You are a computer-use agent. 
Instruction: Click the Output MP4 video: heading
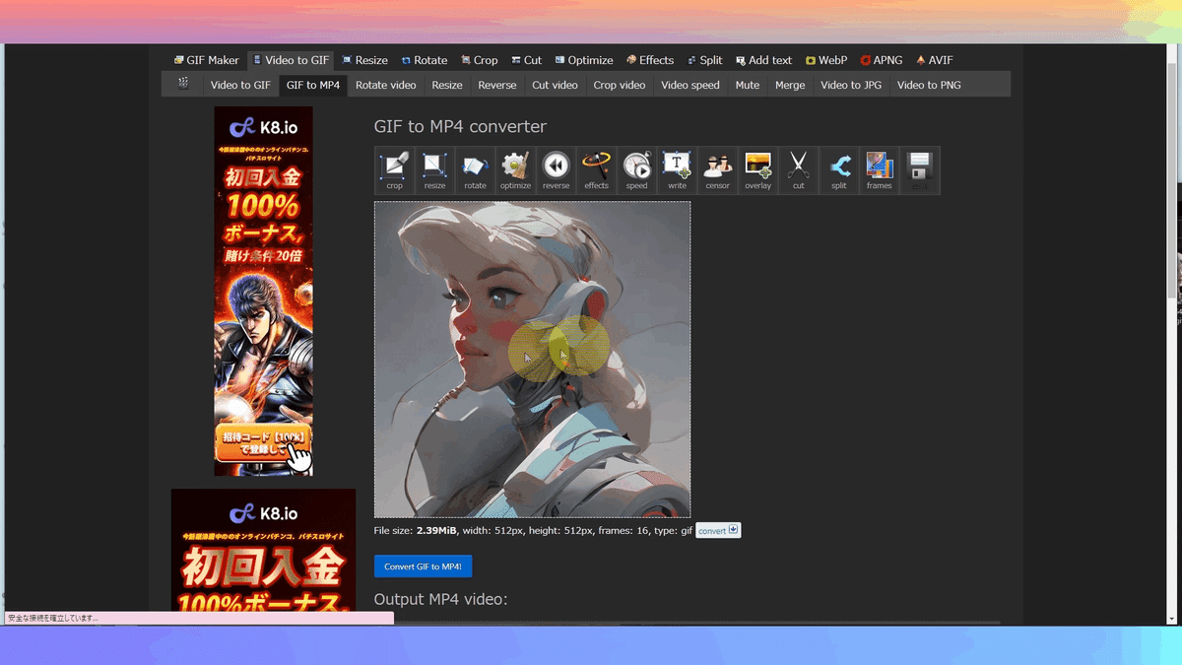(440, 599)
